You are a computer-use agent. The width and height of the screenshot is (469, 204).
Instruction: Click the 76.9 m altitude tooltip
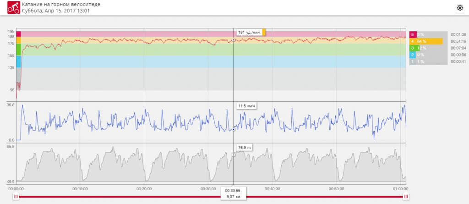[245, 148]
